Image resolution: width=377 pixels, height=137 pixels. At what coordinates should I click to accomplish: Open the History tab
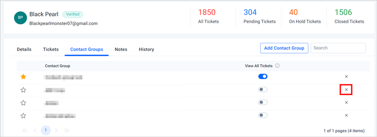tap(147, 49)
